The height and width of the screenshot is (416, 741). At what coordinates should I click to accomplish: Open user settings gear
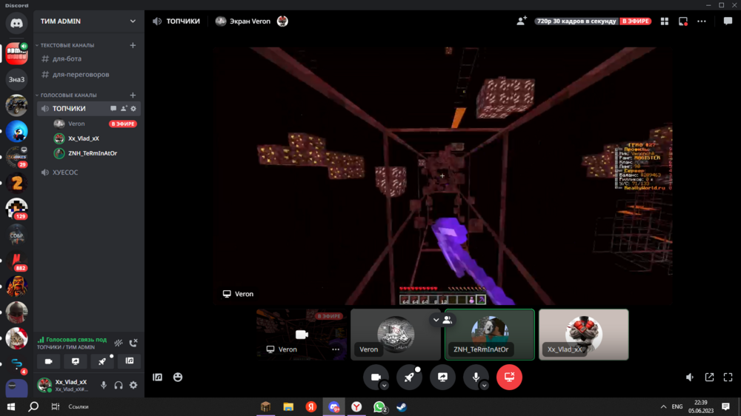pos(133,386)
